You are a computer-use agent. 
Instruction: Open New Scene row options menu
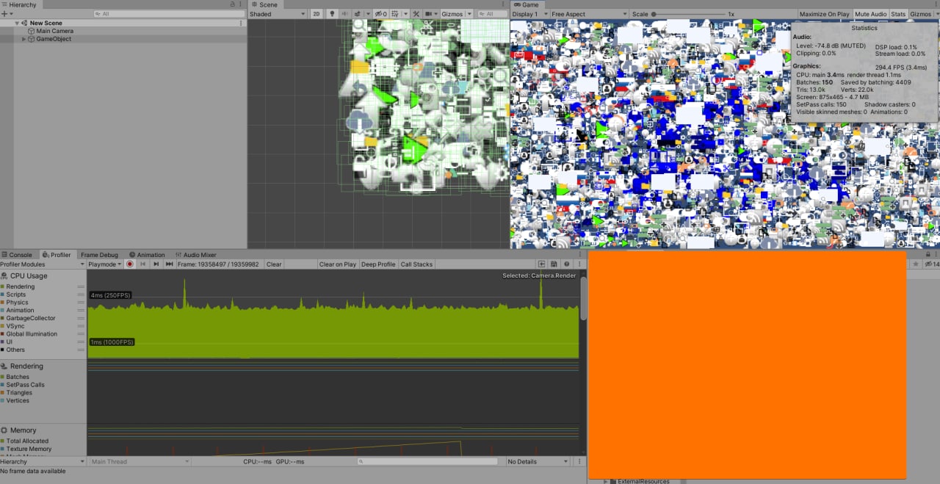241,23
